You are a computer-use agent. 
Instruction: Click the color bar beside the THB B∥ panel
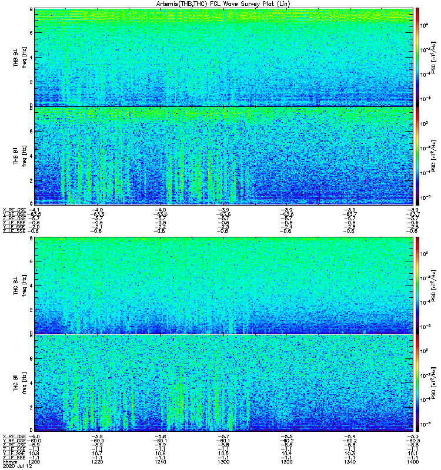pyautogui.click(x=417, y=156)
